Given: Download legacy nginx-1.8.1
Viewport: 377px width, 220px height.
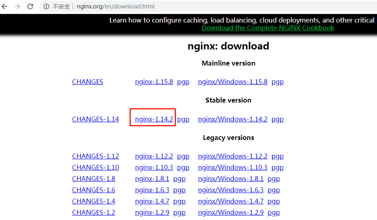Looking at the screenshot, I should click(152, 179).
